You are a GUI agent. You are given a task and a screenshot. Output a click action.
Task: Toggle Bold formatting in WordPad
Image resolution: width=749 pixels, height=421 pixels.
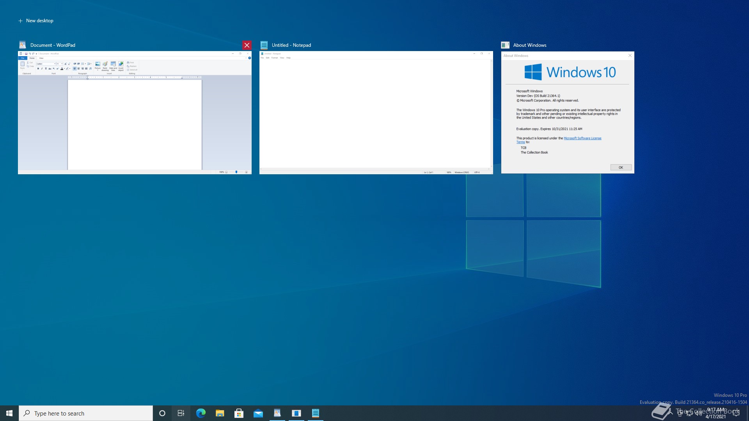[38, 69]
